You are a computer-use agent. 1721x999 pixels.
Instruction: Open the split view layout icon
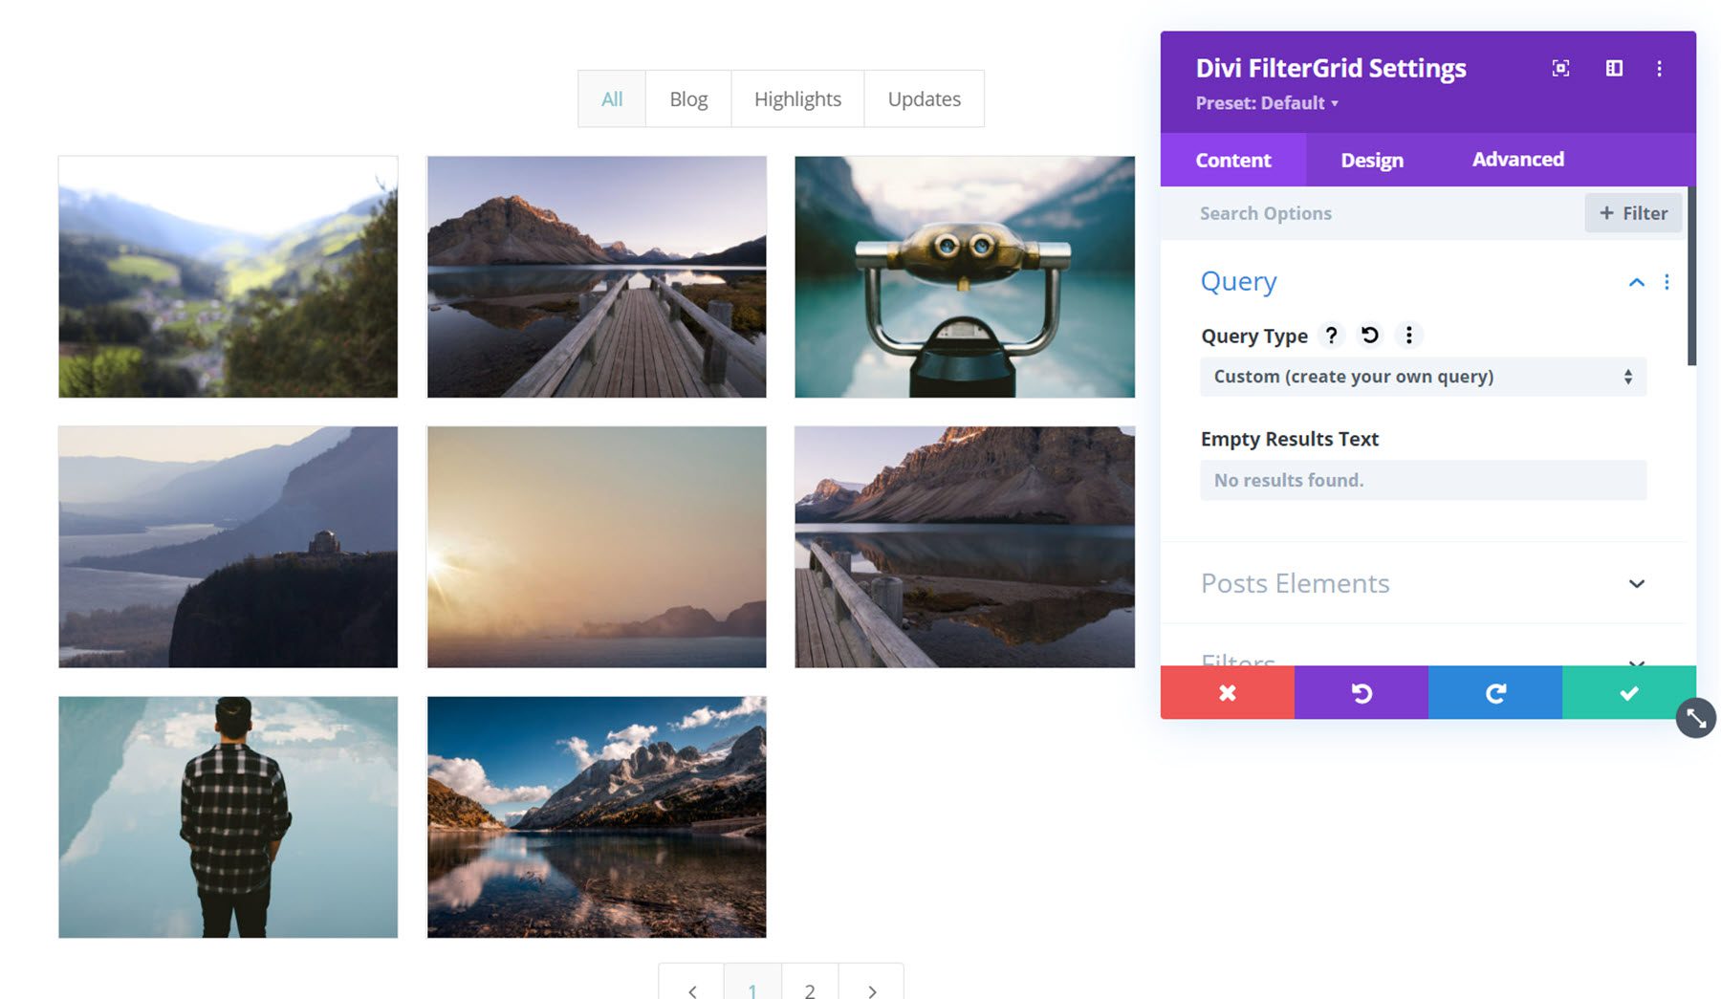1613,68
